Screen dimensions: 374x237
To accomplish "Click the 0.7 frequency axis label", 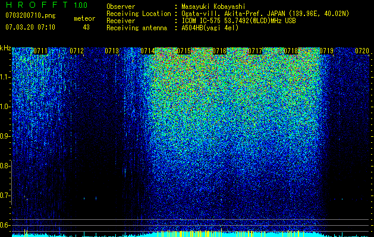I will pos(4,196).
